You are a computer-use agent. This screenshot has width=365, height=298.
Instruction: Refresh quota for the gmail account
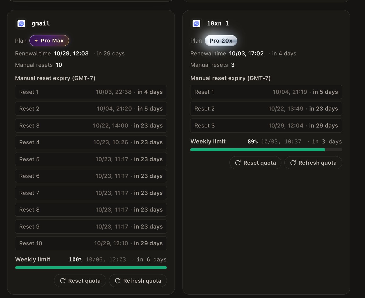(138, 281)
